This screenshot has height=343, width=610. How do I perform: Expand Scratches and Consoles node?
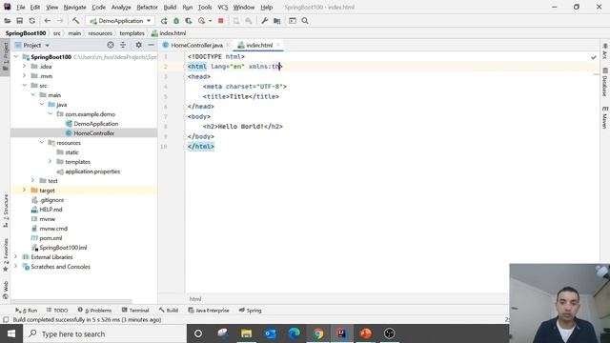pyautogui.click(x=16, y=267)
